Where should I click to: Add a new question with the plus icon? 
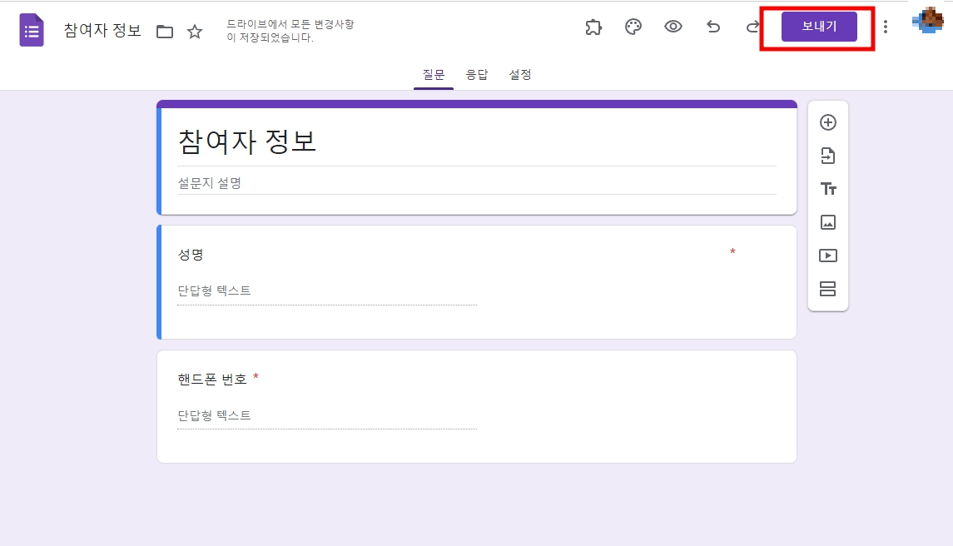[828, 122]
